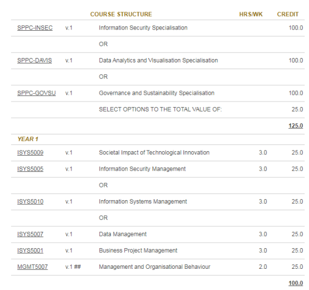Click the 2.0 hours value for MGMT5007
Image resolution: width=309 pixels, height=290 pixels.
[x=263, y=267]
